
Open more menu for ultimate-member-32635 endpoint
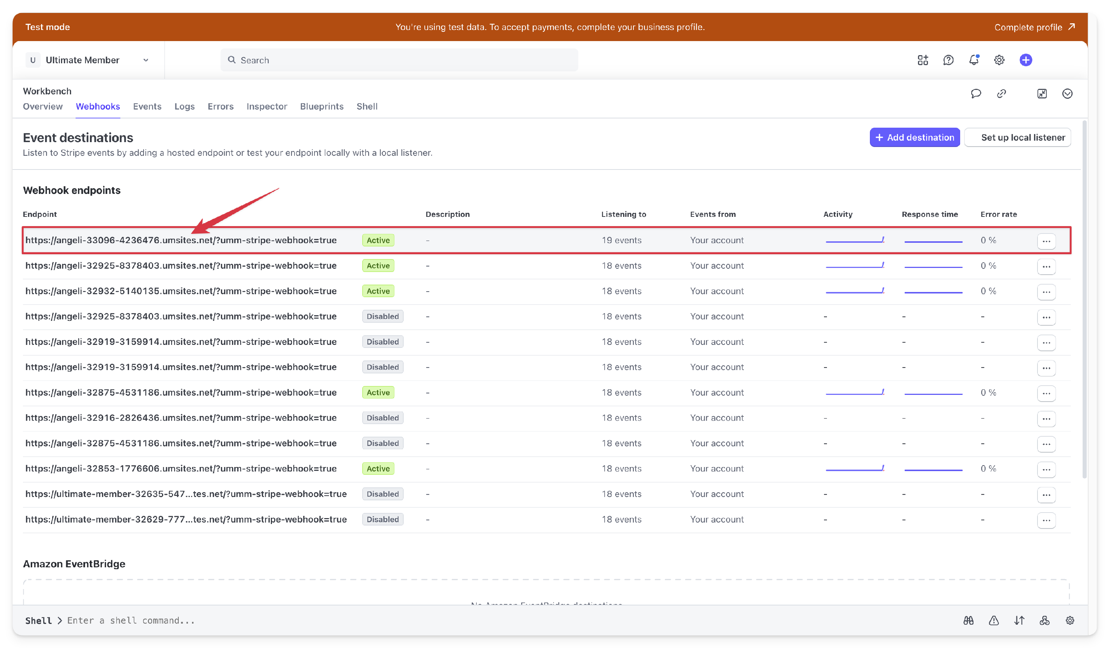pyautogui.click(x=1046, y=495)
